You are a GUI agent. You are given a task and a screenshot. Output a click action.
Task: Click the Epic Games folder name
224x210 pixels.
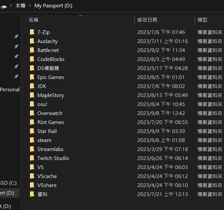pos(51,77)
